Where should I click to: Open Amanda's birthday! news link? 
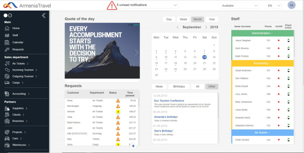coord(166,117)
